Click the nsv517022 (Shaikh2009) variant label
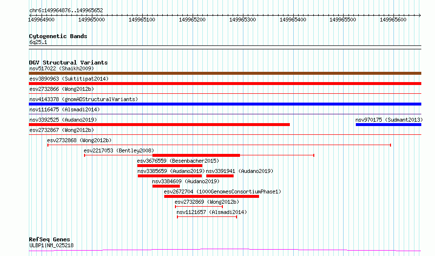Screen dimensions: 435x256 [x=62, y=68]
